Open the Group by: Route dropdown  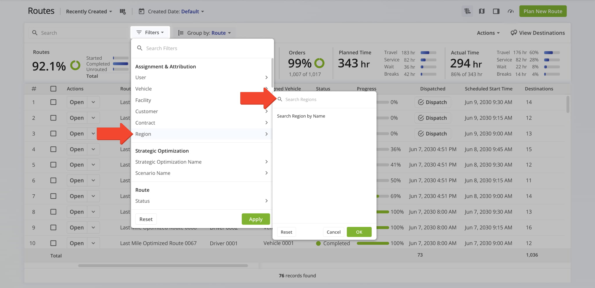click(x=205, y=33)
